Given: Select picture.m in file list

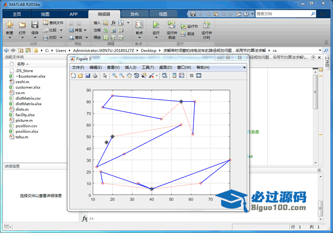Looking at the screenshot, I should click(24, 120).
